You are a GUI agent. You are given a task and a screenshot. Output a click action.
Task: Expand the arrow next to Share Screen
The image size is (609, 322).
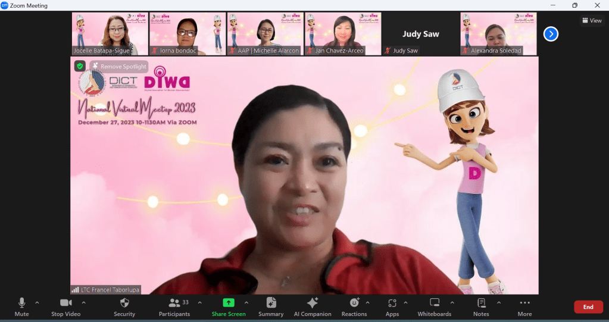click(x=246, y=302)
